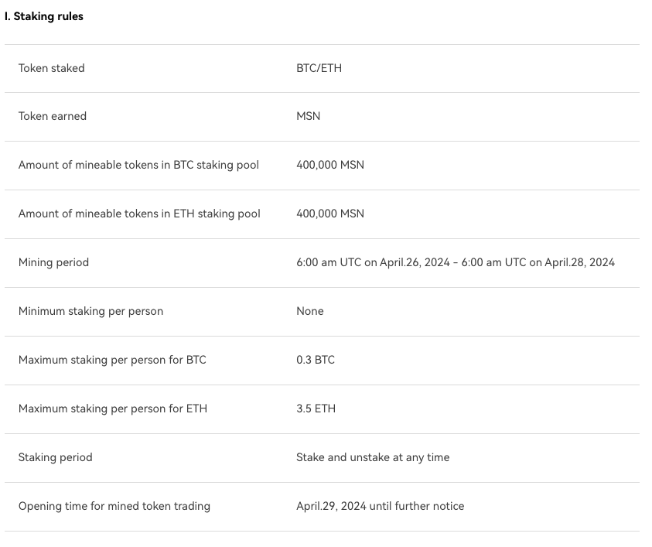
Task: Click 400,000 MSN in BTC pool row
Action: (x=330, y=165)
